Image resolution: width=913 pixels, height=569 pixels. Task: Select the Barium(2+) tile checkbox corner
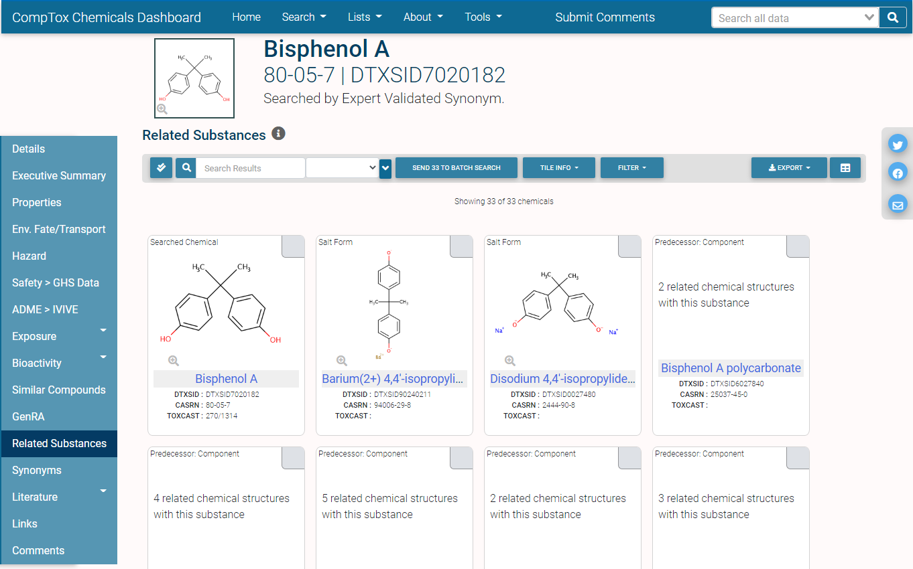coord(461,246)
